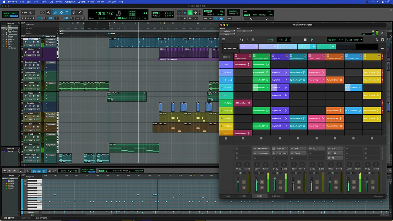The image size is (393, 221).
Task: Solo the Intro Opener mixer channel
Action: tap(243, 182)
